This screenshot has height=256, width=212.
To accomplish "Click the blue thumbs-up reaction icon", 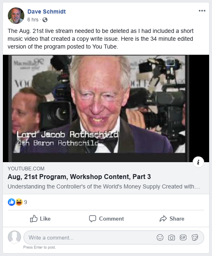I will point(12,202).
